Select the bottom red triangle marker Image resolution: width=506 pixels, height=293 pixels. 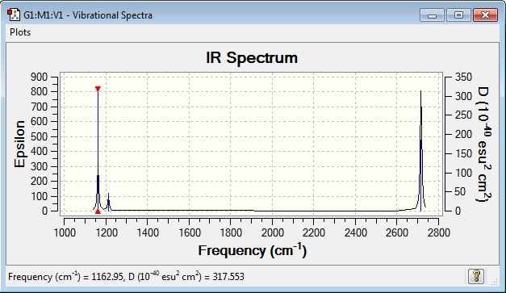[x=98, y=211]
